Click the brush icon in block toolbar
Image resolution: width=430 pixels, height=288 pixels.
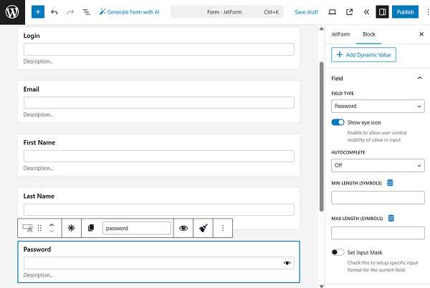coord(203,228)
